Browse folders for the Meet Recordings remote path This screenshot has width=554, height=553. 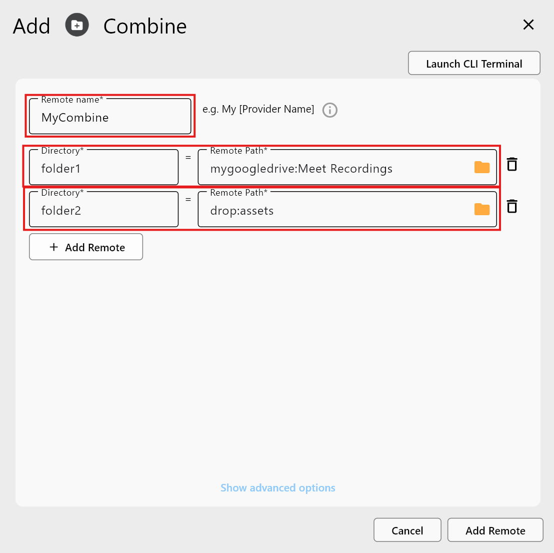point(481,167)
